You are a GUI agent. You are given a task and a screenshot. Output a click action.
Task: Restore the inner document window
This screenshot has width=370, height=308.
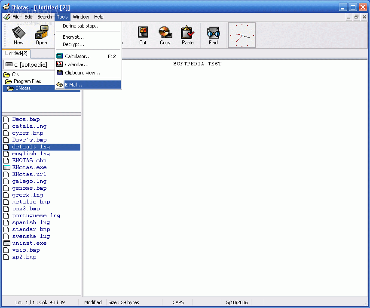tap(356, 17)
